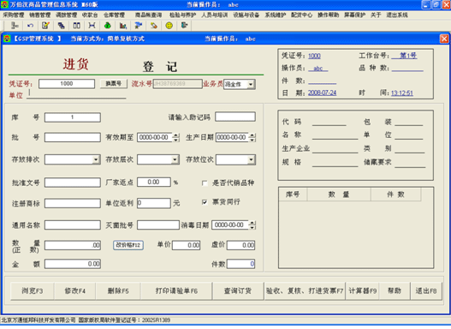
Task: Click the 换票号 button
Action: 114,84
